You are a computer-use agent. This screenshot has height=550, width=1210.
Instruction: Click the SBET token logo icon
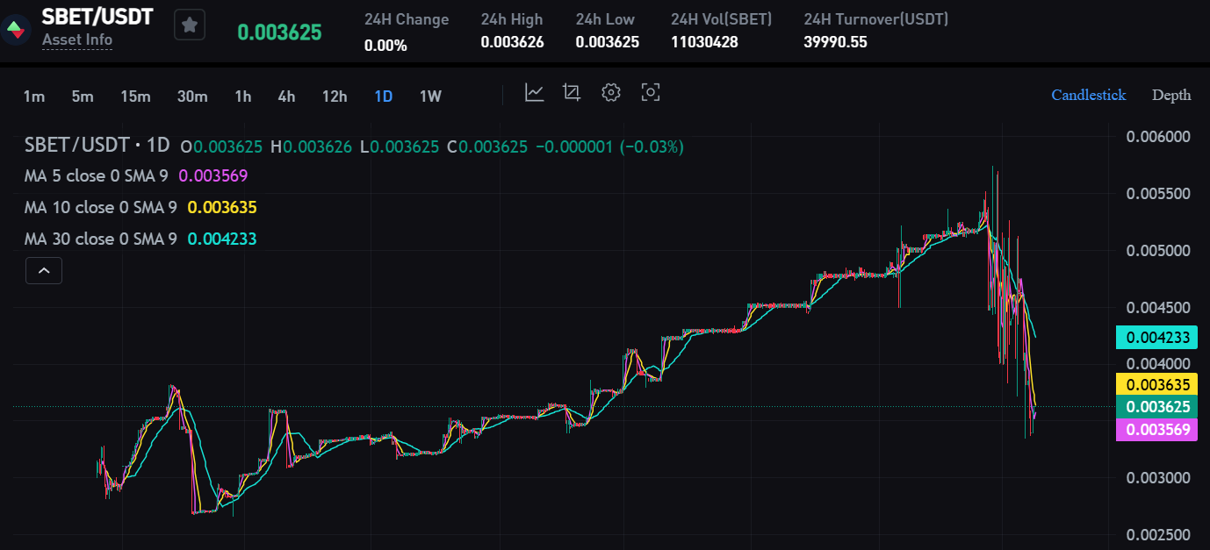16,28
